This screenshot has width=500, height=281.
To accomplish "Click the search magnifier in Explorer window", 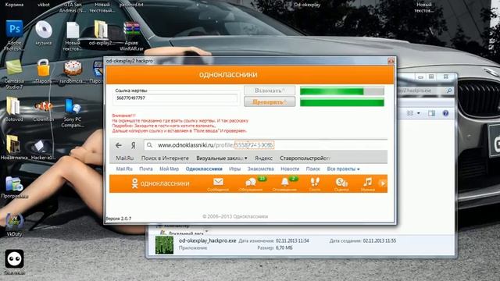I will tap(449, 91).
